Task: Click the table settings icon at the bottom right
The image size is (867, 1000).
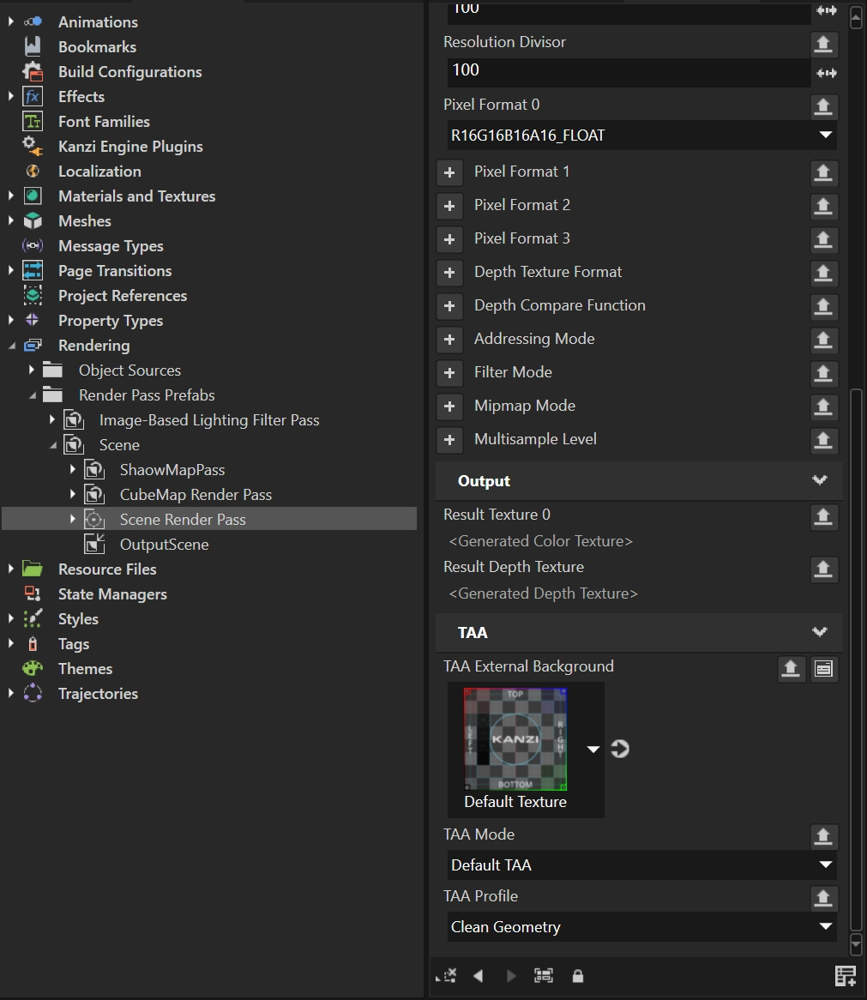Action: click(846, 976)
